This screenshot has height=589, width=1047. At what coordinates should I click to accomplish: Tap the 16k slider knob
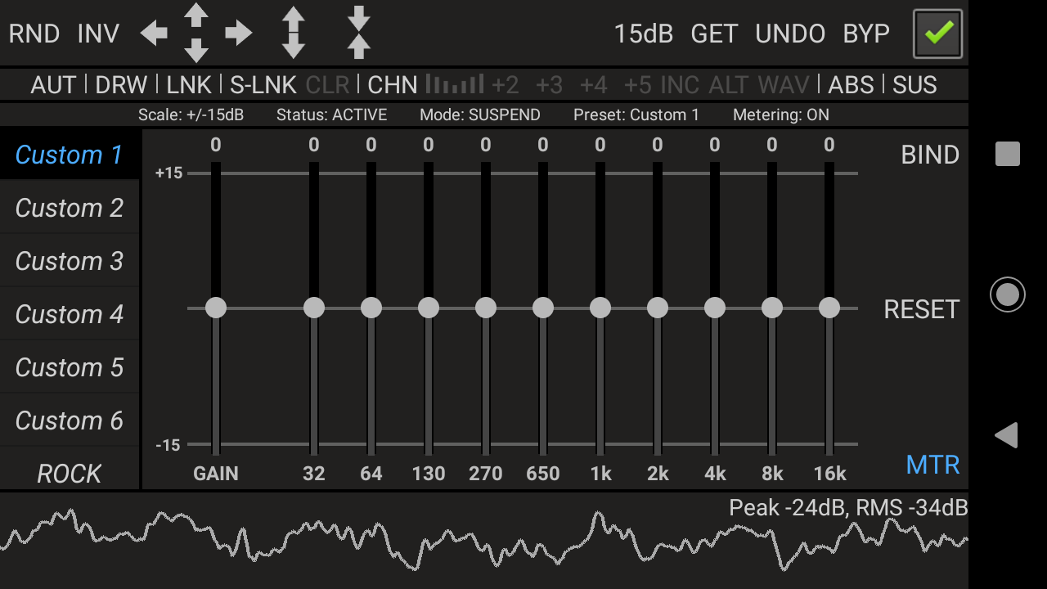click(829, 308)
